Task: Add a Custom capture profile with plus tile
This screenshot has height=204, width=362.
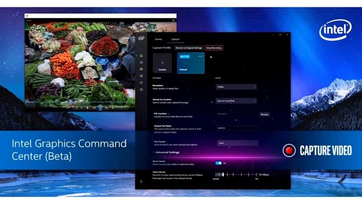Action: click(x=162, y=63)
